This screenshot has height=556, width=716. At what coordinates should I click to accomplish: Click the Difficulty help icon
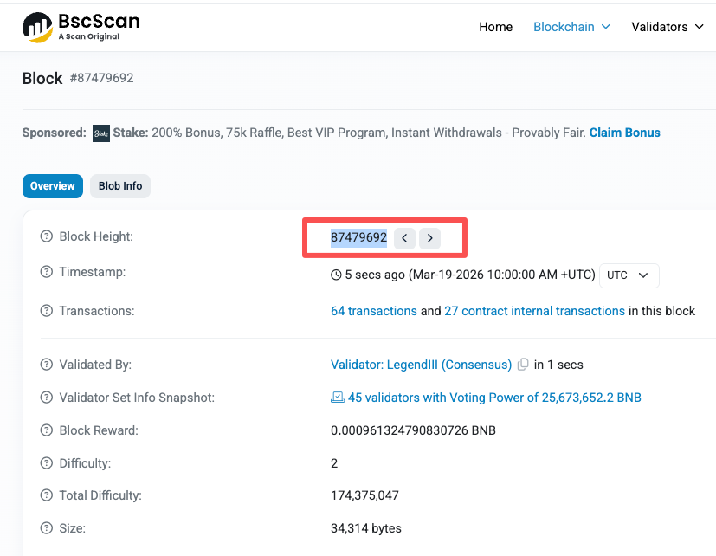pyautogui.click(x=47, y=464)
